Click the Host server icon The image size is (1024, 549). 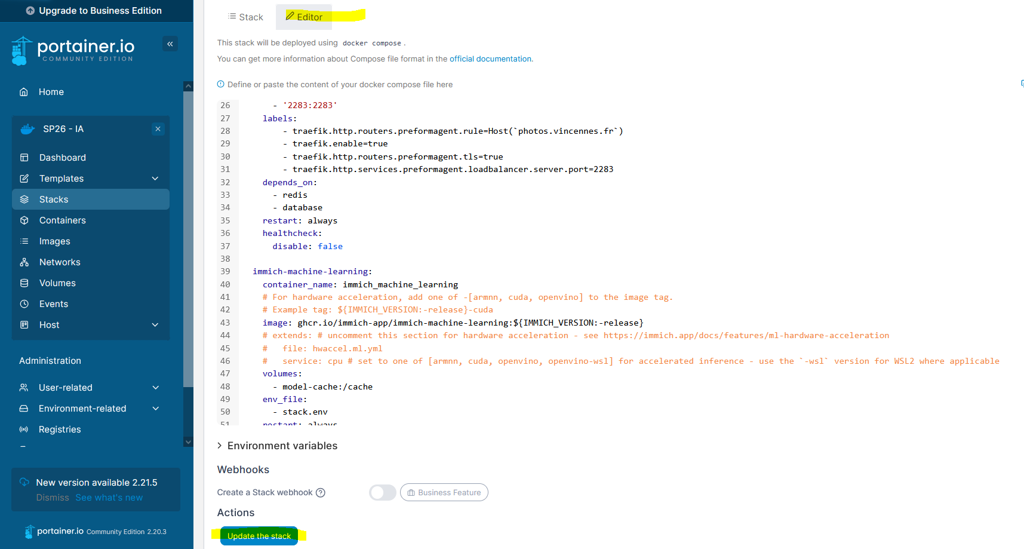point(24,325)
